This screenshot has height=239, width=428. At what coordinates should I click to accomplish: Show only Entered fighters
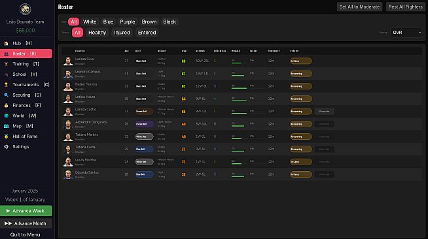[147, 33]
